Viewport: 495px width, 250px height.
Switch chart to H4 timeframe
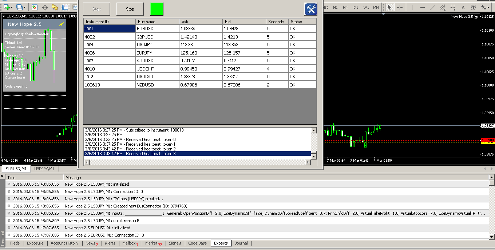[x=345, y=7]
